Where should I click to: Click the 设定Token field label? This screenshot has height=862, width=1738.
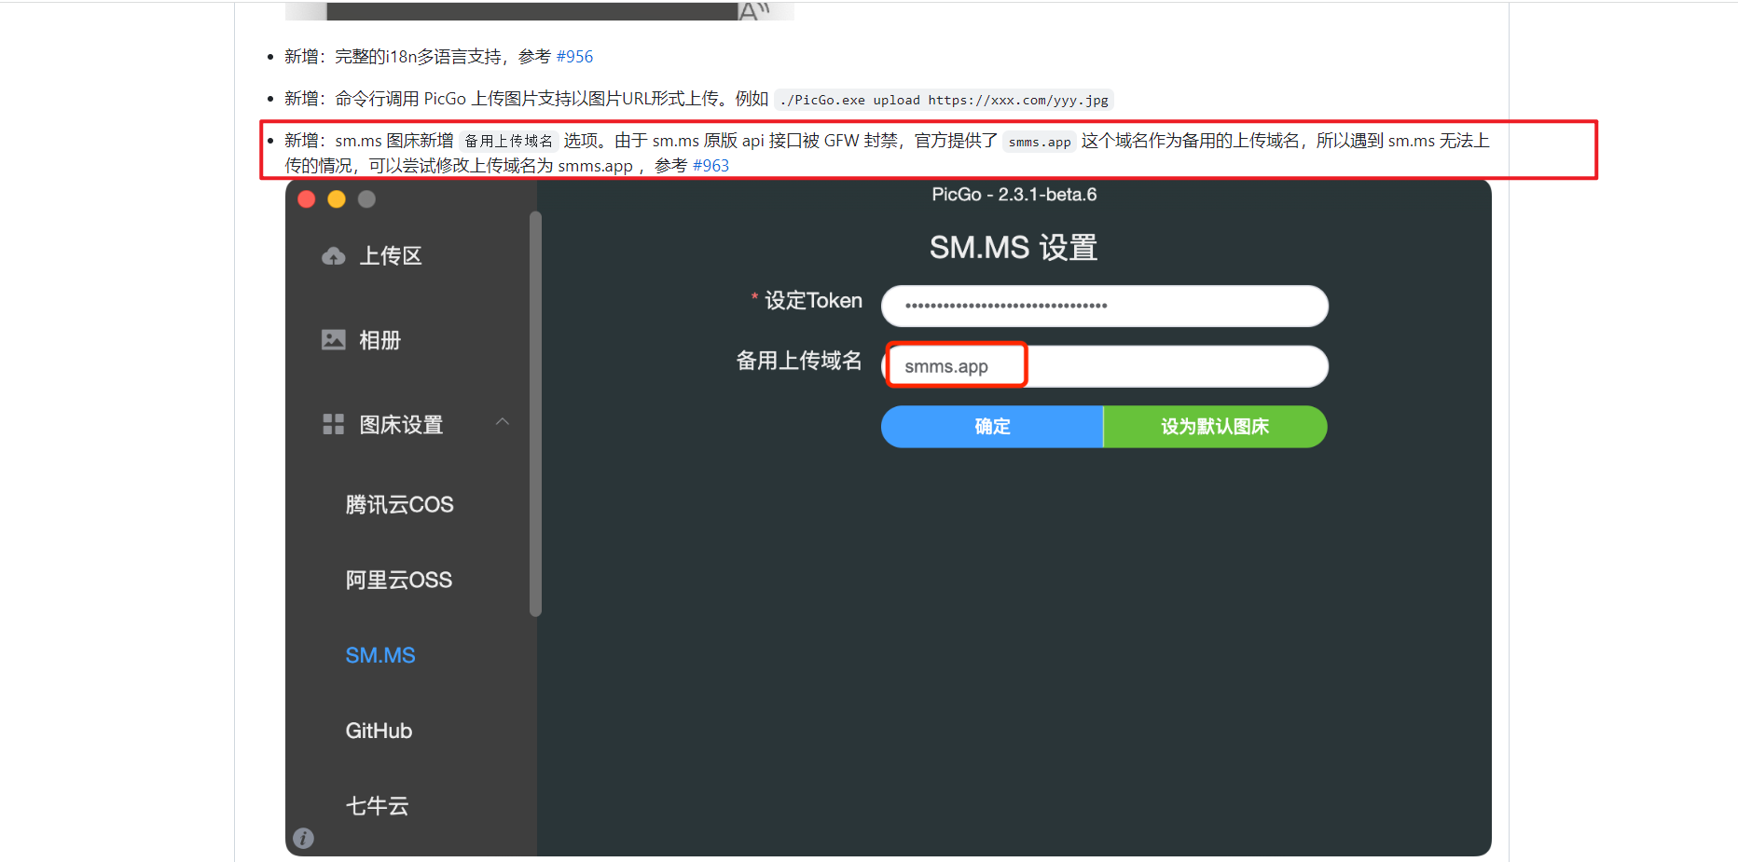(x=813, y=301)
